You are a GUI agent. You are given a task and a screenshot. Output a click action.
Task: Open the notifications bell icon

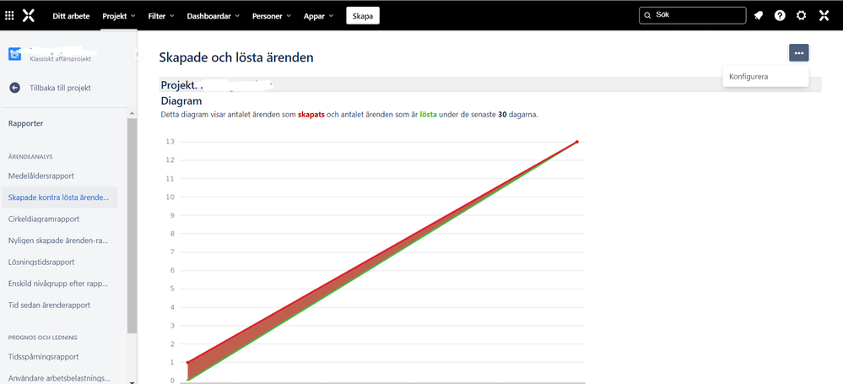[758, 15]
